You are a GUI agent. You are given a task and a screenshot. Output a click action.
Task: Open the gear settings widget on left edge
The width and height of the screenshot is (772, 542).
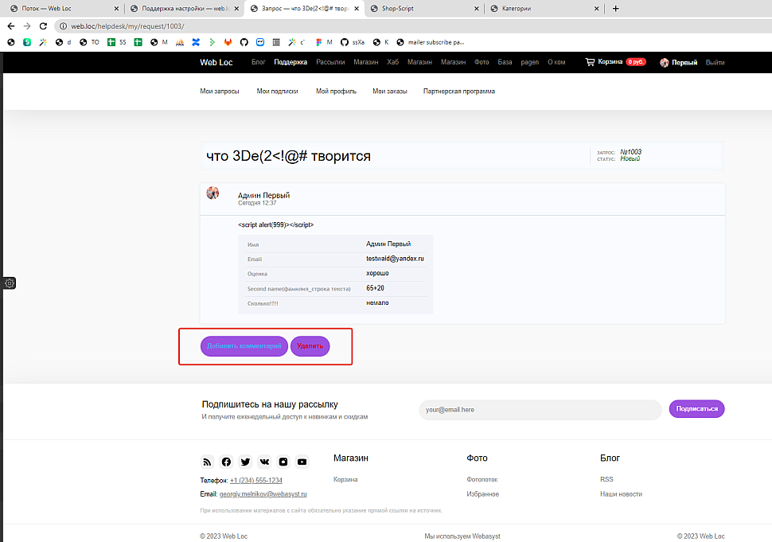[10, 283]
